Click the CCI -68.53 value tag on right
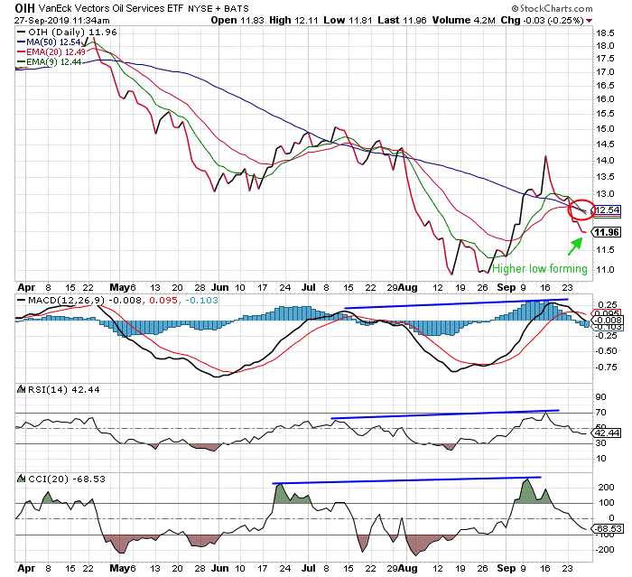This screenshot has height=577, width=632. (x=608, y=528)
